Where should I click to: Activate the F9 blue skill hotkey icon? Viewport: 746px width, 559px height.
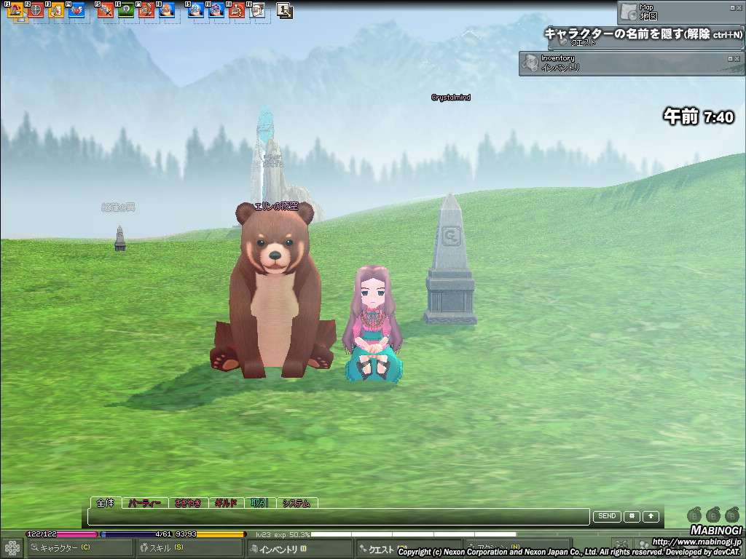[195, 10]
